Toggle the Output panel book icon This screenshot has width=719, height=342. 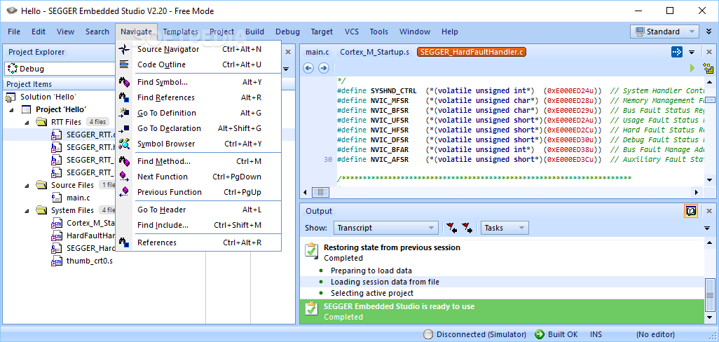click(x=691, y=211)
